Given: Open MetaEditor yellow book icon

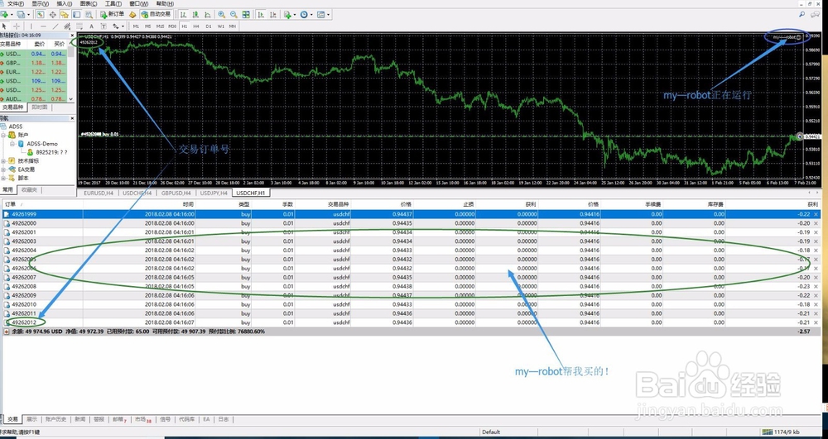Looking at the screenshot, I should [x=132, y=14].
